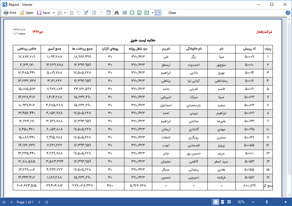Click the first name cell 'سید اصغر'

click(x=221, y=162)
